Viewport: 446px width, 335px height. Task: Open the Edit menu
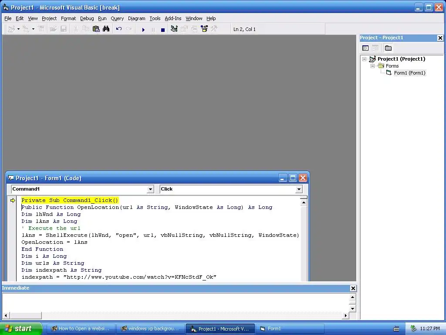(20, 18)
